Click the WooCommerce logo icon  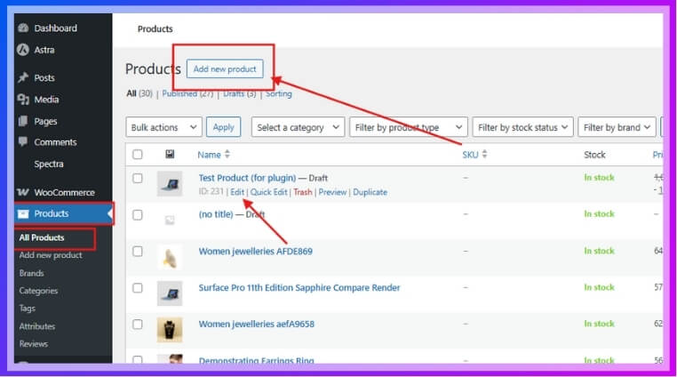[23, 192]
